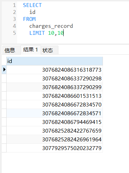The image size is (129, 173).
Task: Click line number 4 in the gutter
Action: point(14,26)
